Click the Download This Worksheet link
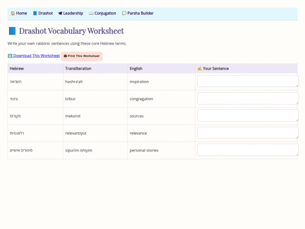 34,55
